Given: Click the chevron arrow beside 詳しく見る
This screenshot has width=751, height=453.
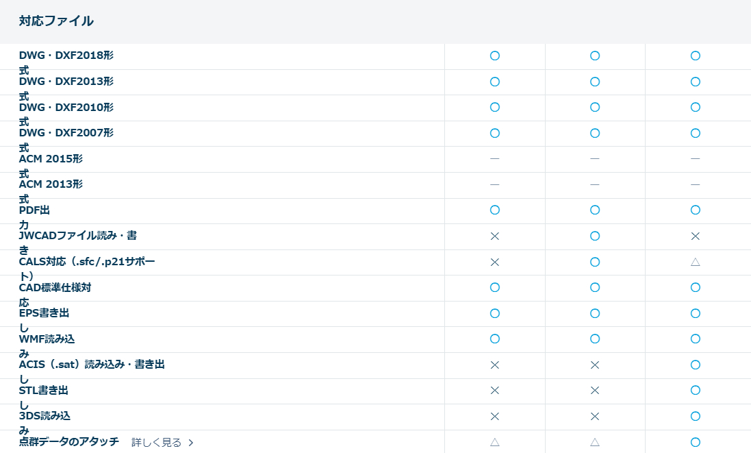Looking at the screenshot, I should click(x=191, y=443).
